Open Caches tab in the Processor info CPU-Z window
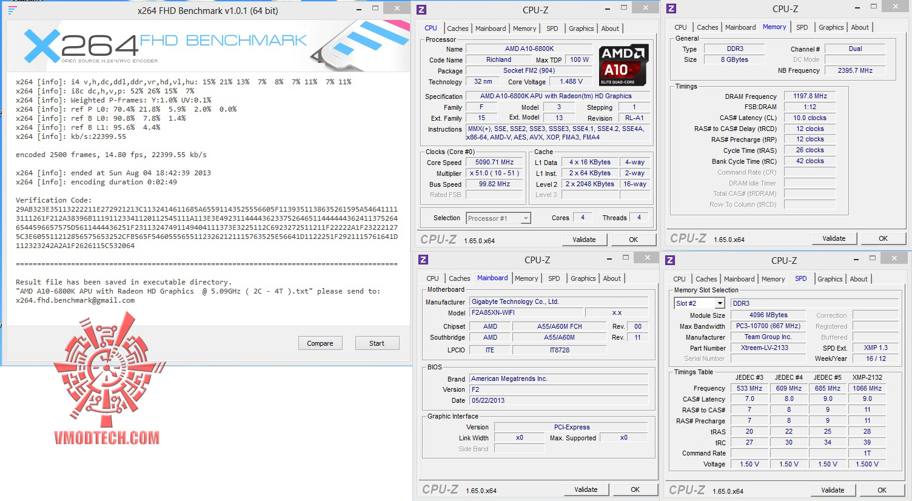The image size is (912, 501). point(458,29)
